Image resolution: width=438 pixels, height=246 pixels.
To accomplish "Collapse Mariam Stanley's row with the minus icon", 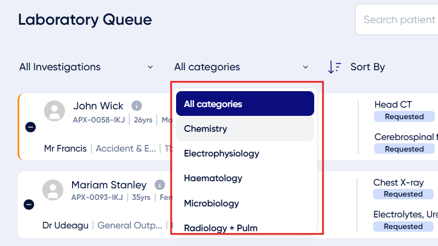I will coord(29,205).
